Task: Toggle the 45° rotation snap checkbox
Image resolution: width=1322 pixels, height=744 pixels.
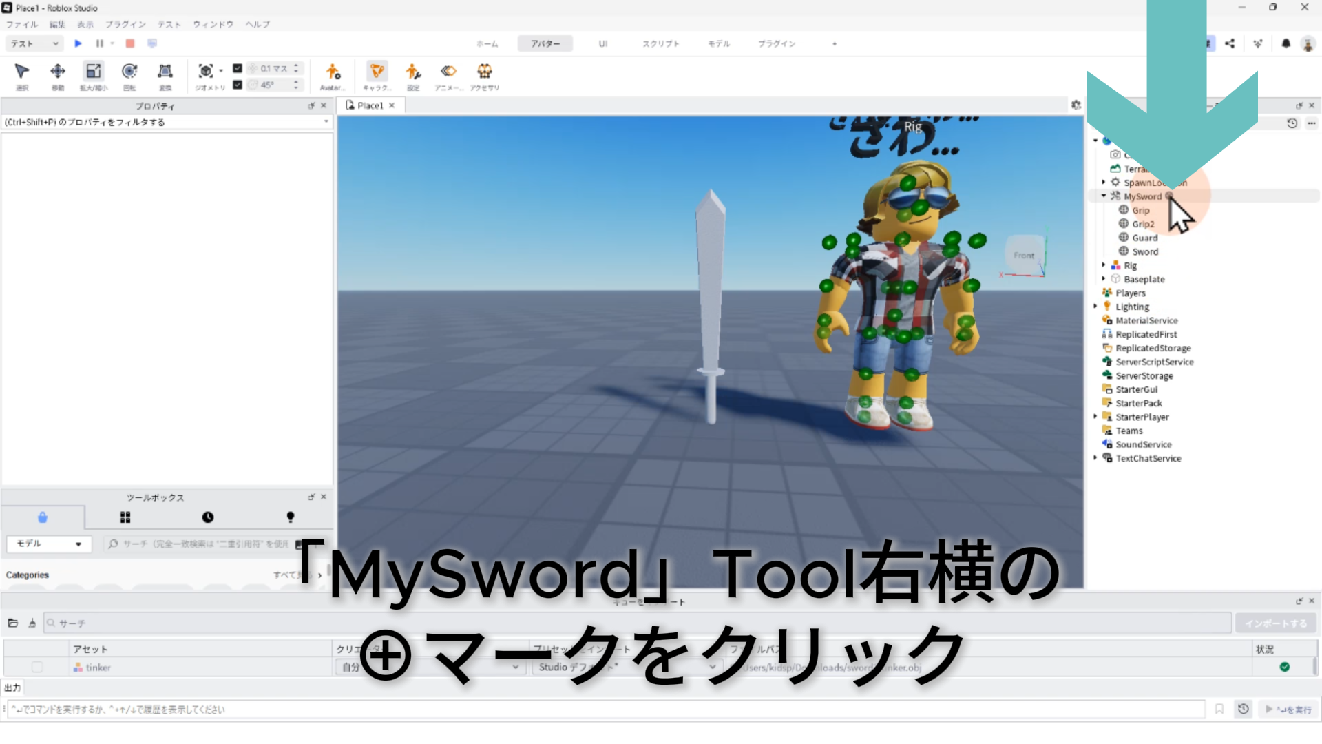Action: 238,85
